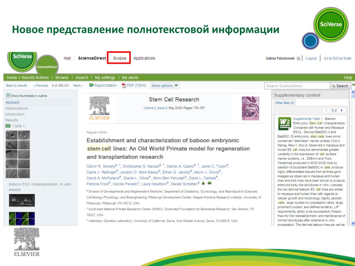
Task: Go to the Previous article link
Action: (41, 86)
